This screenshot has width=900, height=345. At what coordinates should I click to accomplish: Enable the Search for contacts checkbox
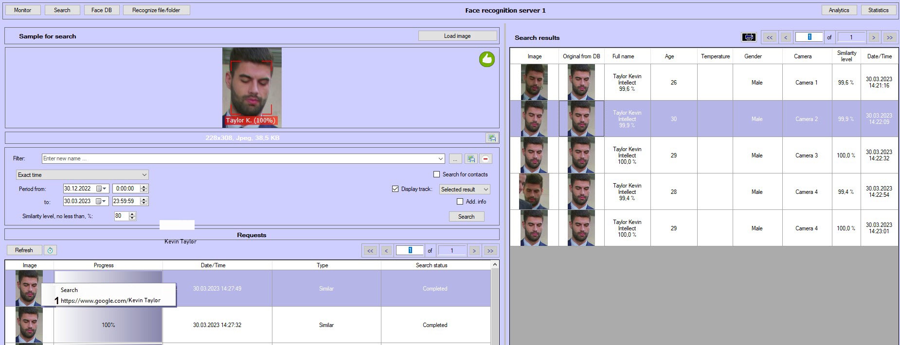click(x=436, y=174)
